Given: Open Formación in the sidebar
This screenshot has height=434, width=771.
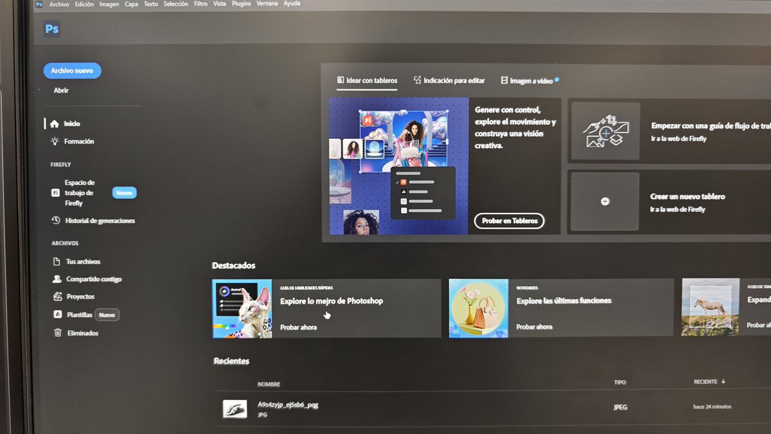Looking at the screenshot, I should [x=72, y=141].
